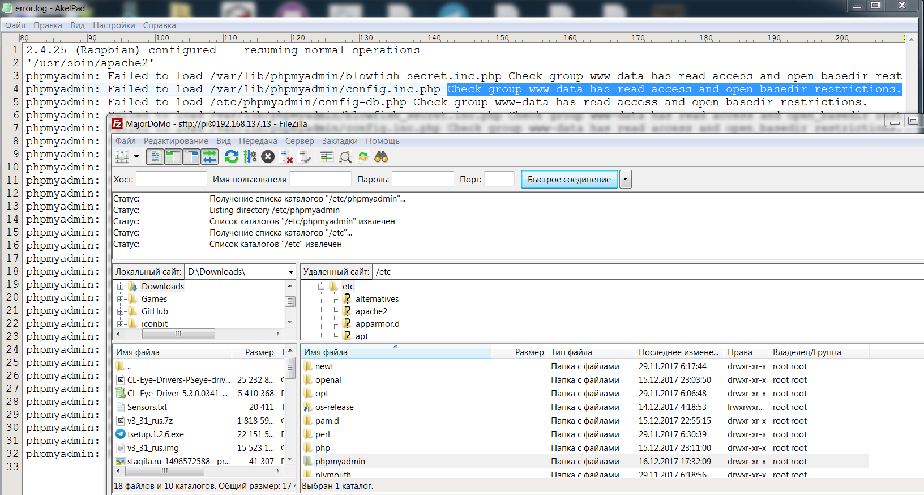
Task: Open the Сервер menu in FileZilla
Action: (299, 141)
